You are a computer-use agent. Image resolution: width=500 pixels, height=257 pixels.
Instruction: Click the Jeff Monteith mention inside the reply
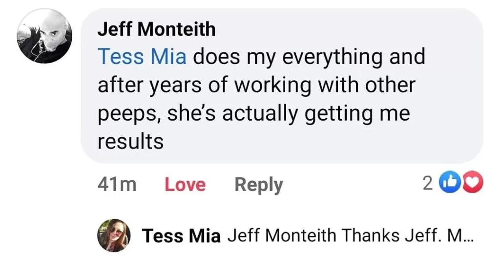282,236
